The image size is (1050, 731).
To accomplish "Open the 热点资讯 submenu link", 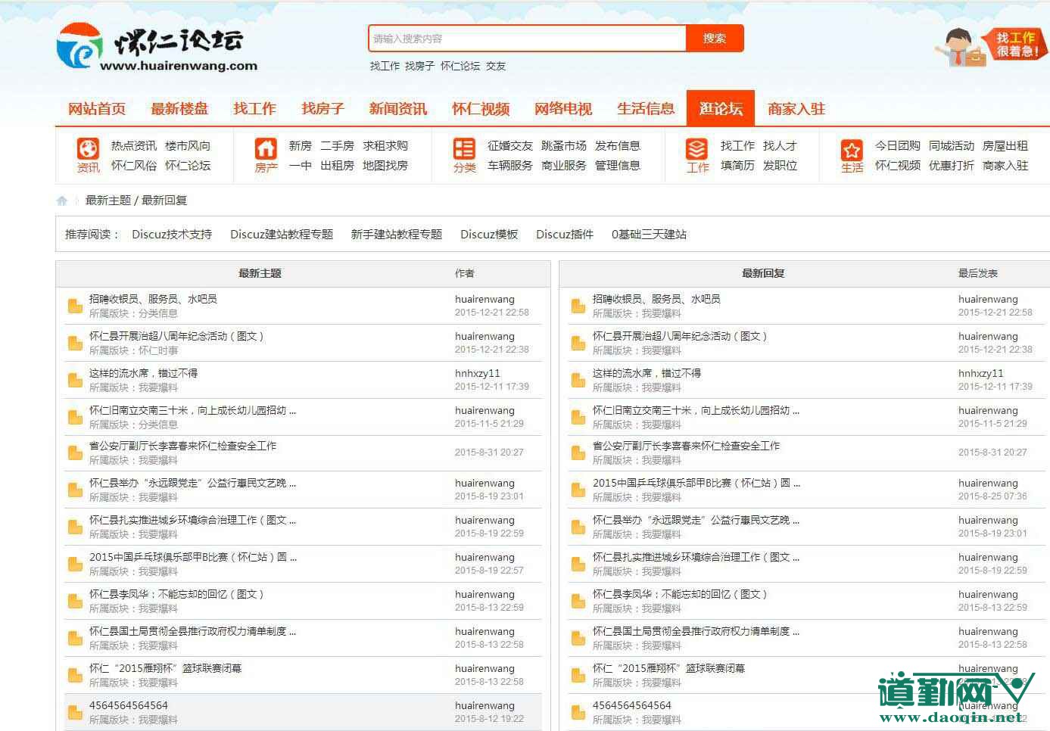I will (134, 145).
